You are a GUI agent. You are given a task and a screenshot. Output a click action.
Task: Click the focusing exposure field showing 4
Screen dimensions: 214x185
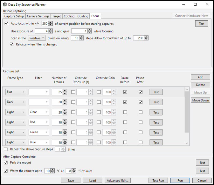tap(41, 31)
